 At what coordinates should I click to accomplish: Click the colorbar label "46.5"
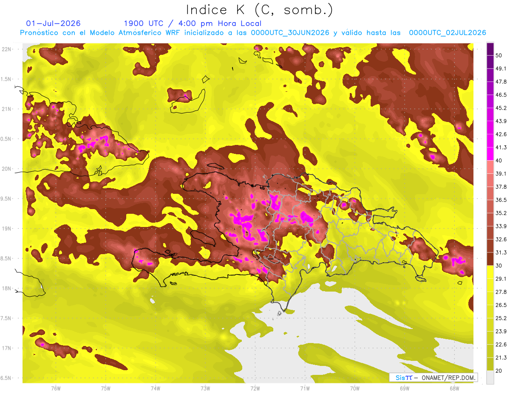click(501, 95)
